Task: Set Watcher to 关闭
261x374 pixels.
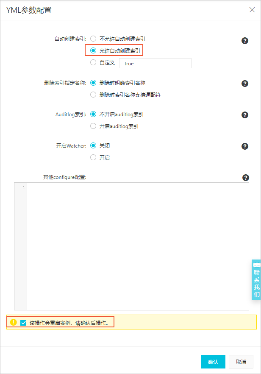Action: tap(93, 145)
